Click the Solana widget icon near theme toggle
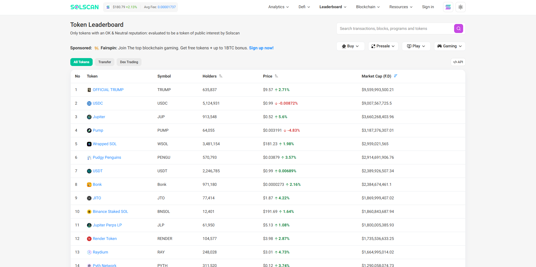Viewport: 536px width, 267px height. (x=448, y=7)
